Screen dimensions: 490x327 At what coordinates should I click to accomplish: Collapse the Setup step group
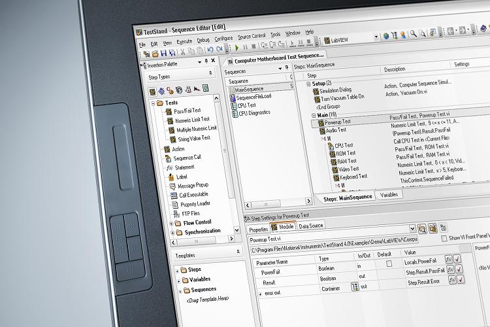(308, 84)
